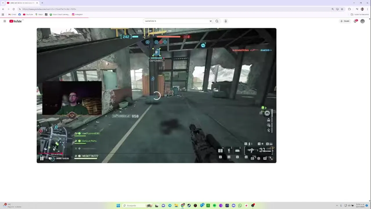Open the Create menu on YouTube
This screenshot has height=209, width=371.
click(345, 21)
